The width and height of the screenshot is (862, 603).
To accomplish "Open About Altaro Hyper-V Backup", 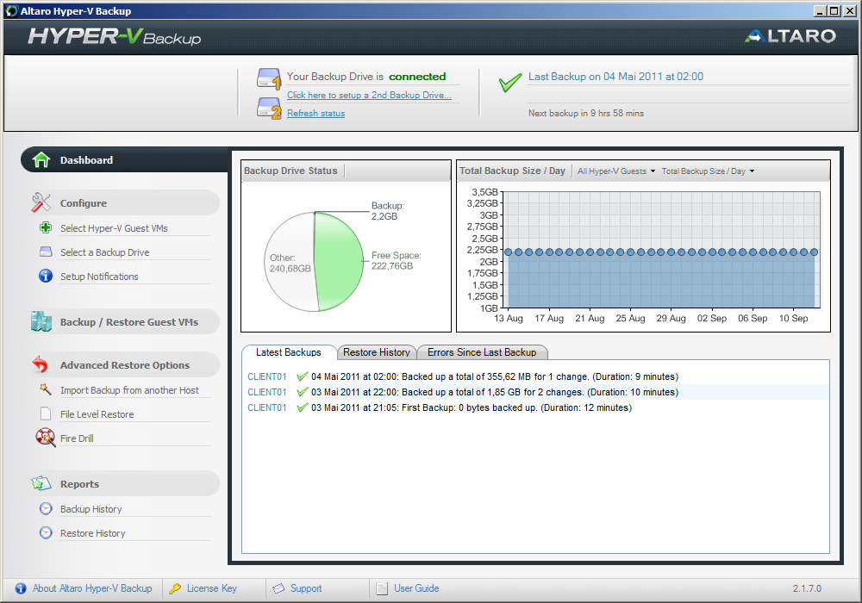I will (x=92, y=588).
